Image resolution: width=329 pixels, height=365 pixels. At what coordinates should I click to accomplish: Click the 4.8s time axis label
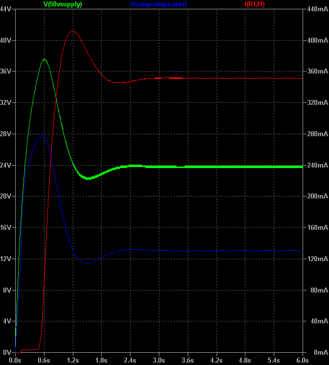tap(245, 360)
